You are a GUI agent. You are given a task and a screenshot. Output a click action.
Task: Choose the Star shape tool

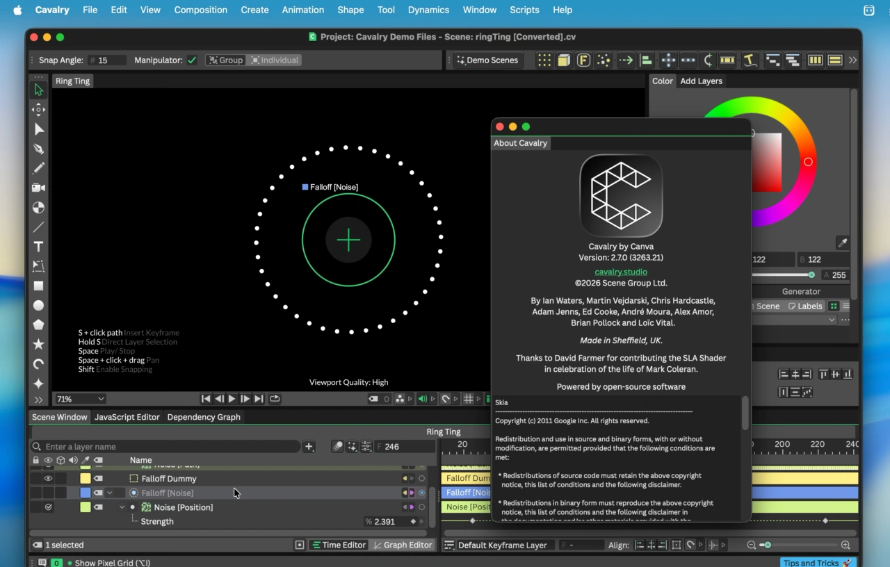[x=39, y=345]
